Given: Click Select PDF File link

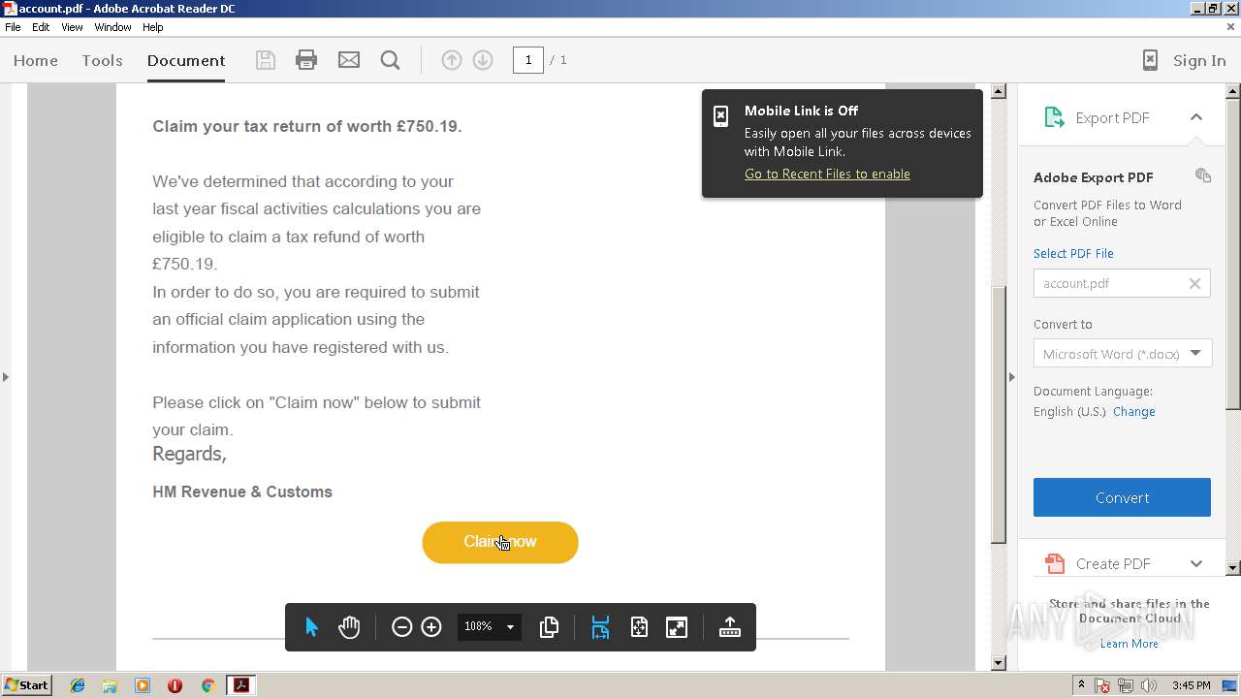Looking at the screenshot, I should pyautogui.click(x=1073, y=253).
